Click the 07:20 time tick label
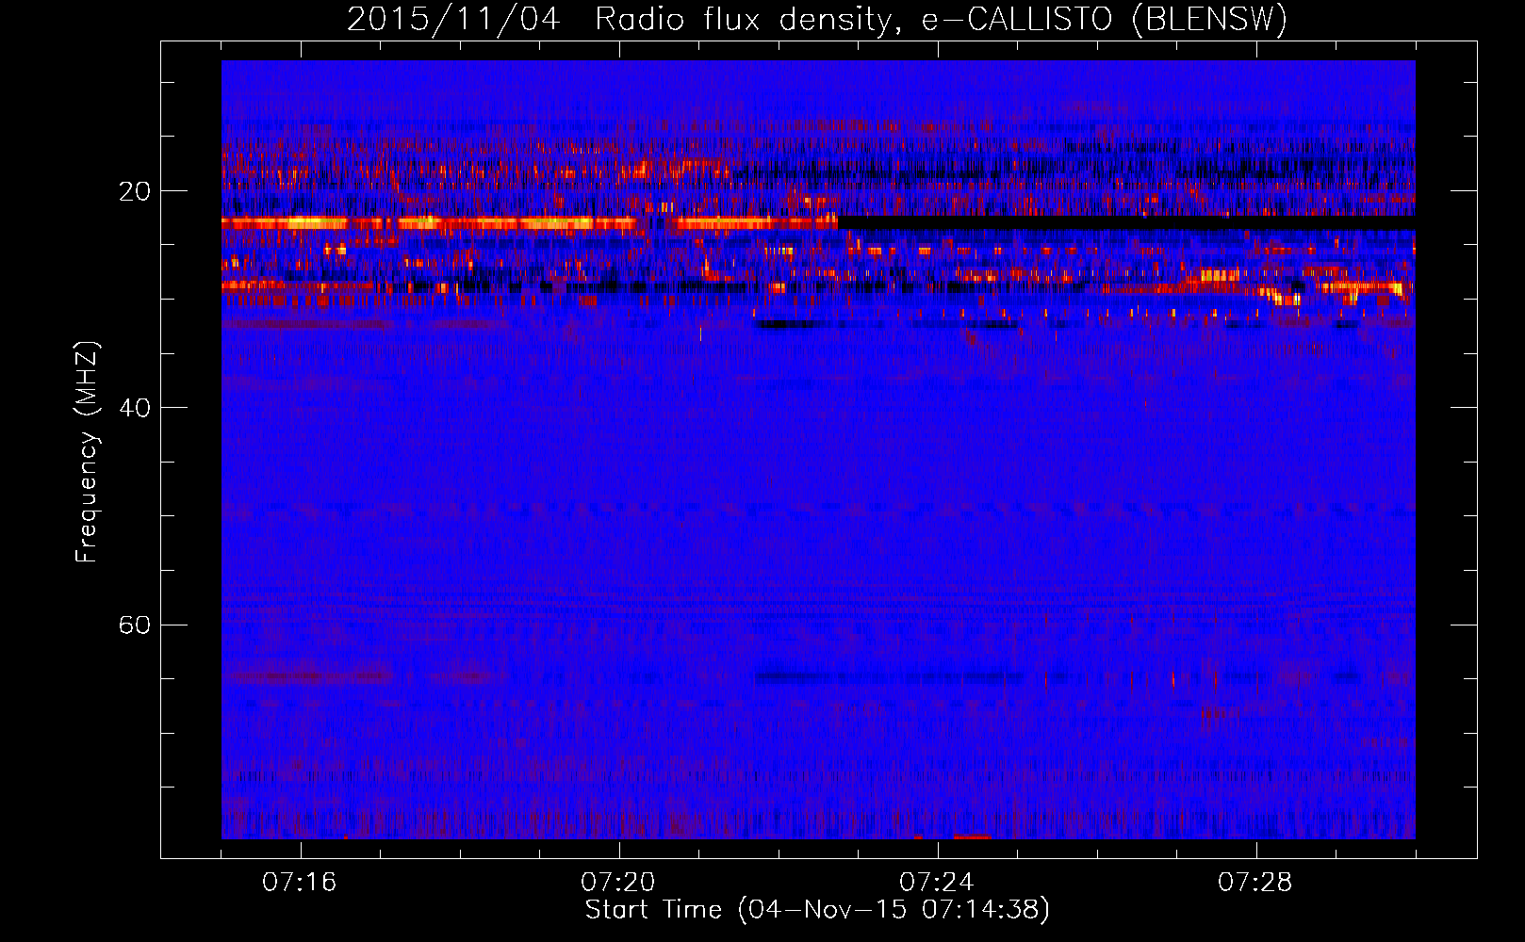Image resolution: width=1525 pixels, height=942 pixels. [618, 883]
